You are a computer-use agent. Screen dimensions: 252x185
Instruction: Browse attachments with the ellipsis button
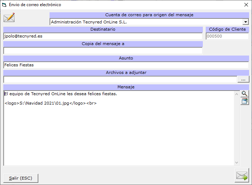click(x=243, y=79)
